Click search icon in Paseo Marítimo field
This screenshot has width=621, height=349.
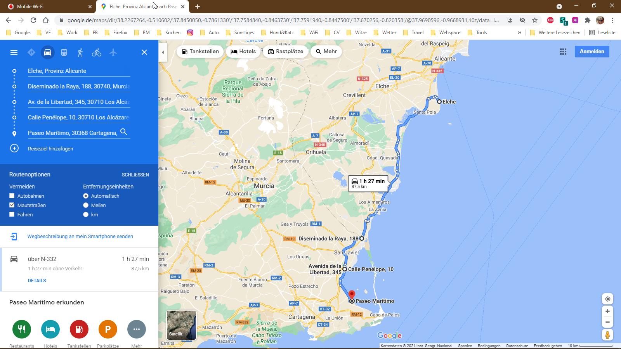124,132
